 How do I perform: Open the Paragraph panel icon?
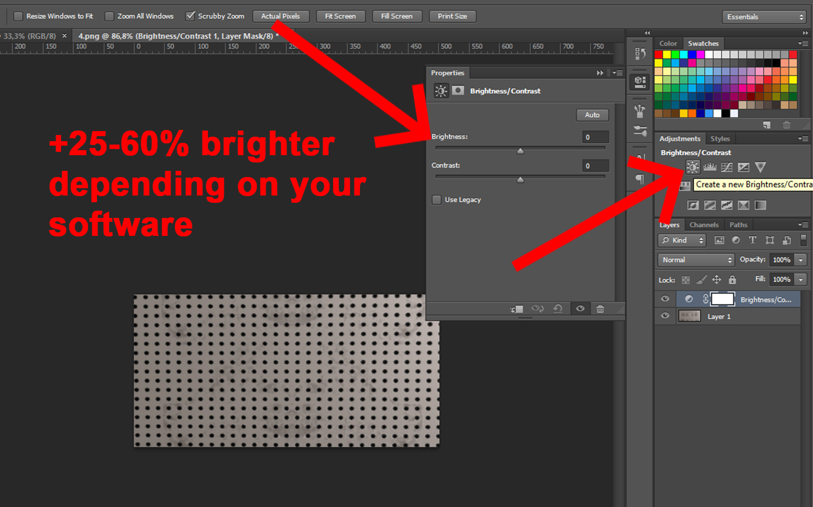(640, 179)
